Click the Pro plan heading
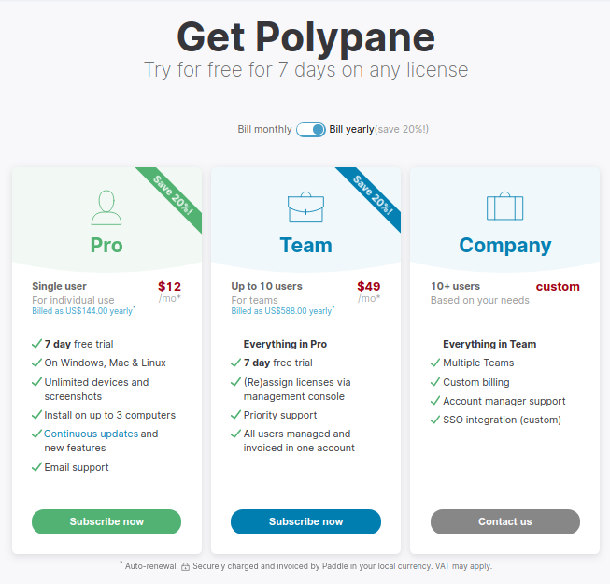610x584 pixels. [x=106, y=246]
